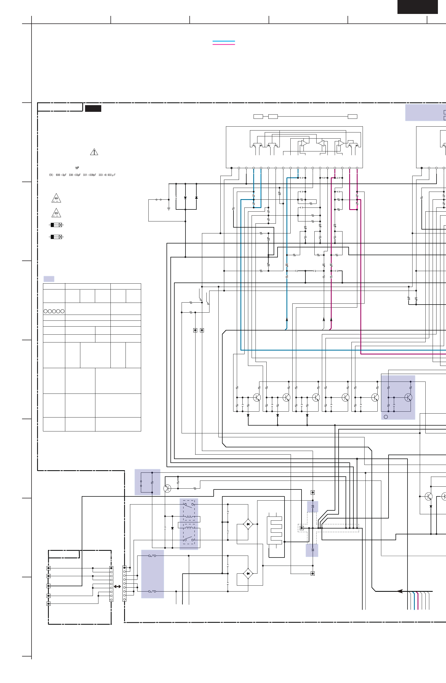
Task: Click the magenta signal legend line
Action: [224, 44]
